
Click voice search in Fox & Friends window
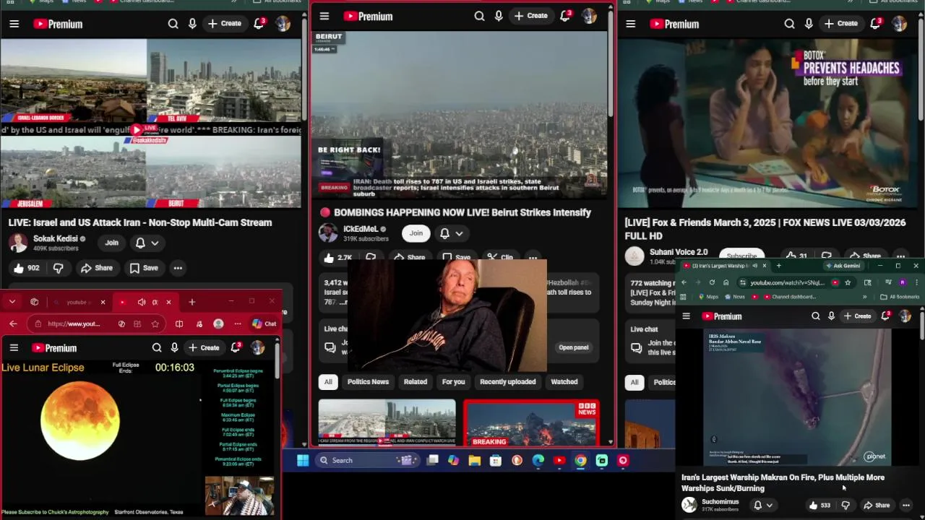809,24
